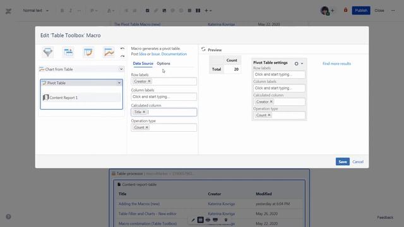Insert a link from the editor toolbar
404x227 pixels.
pyautogui.click(x=156, y=11)
